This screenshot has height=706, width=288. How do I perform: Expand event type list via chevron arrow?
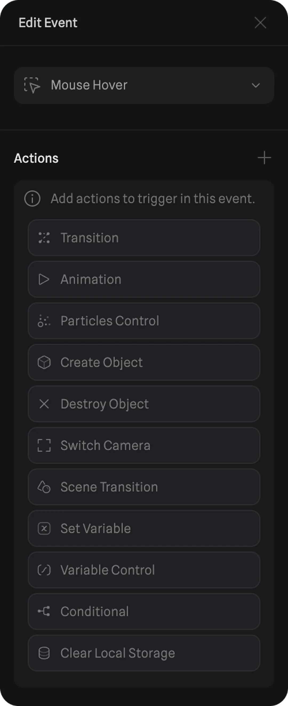pos(256,85)
